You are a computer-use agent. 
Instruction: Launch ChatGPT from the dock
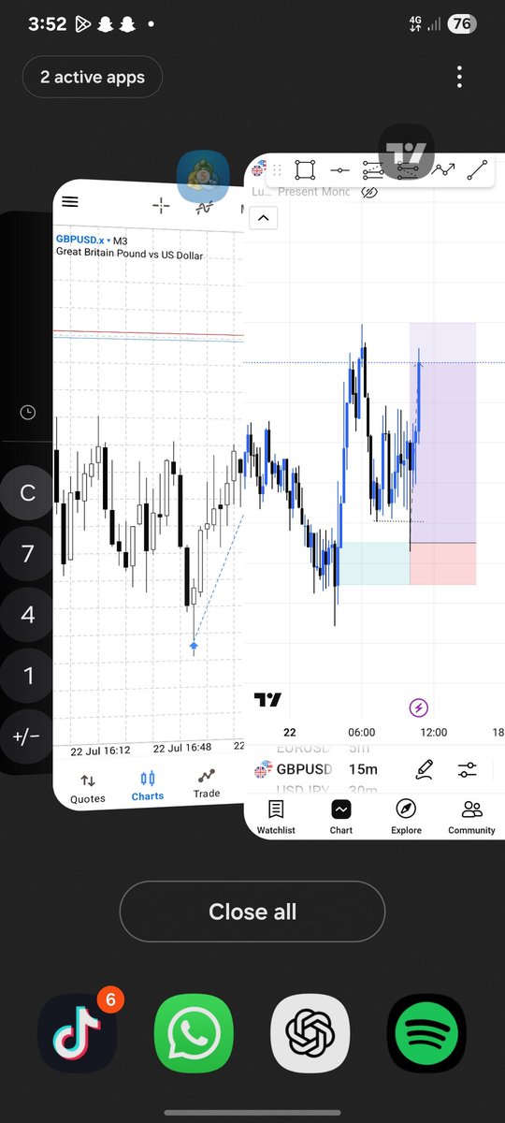pos(310,1033)
